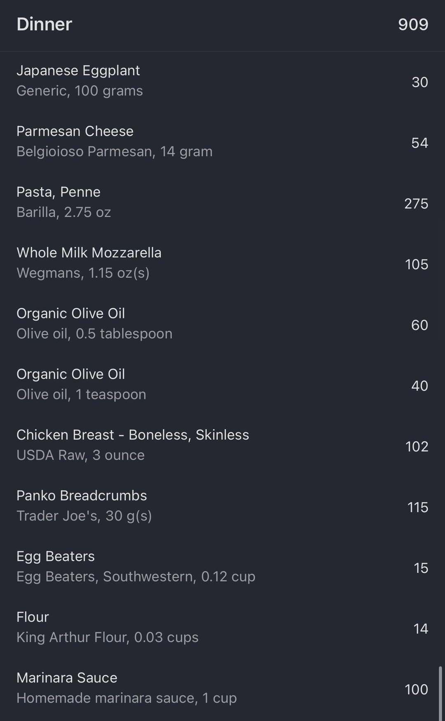Open Chicken Breast - Boneless, Skinless entry
This screenshot has width=445, height=721.
click(133, 435)
